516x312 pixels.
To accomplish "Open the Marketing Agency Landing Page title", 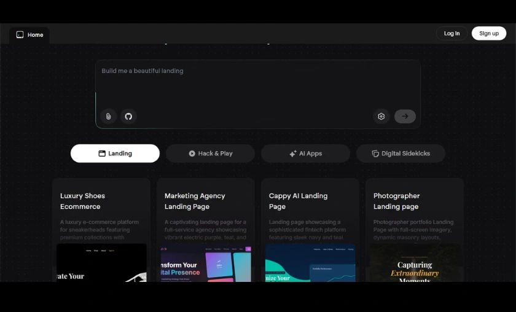I will (195, 201).
